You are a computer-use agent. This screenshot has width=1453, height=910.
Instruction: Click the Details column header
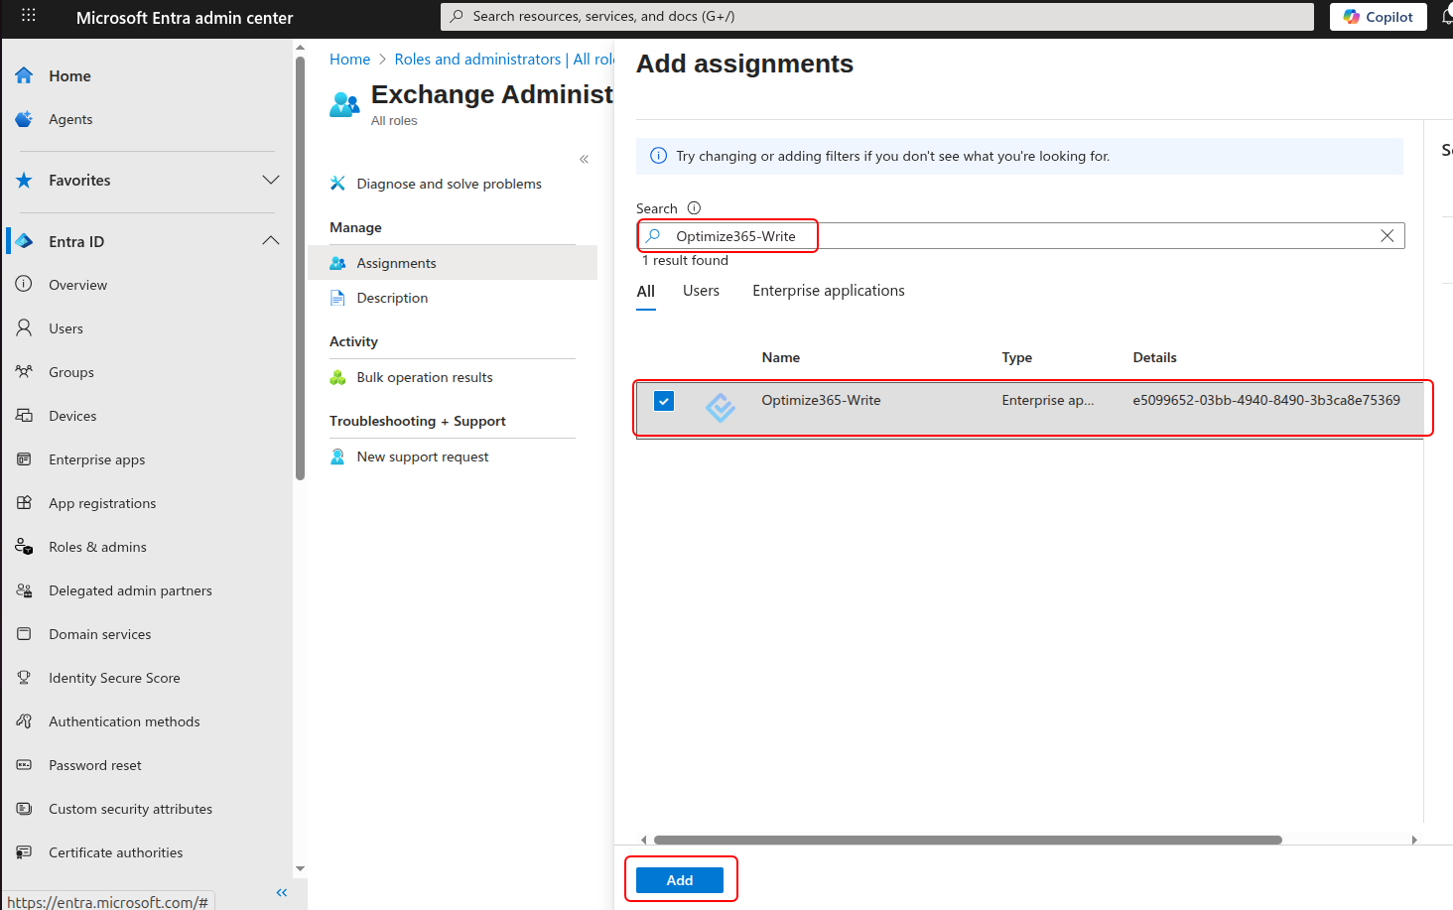tap(1155, 357)
